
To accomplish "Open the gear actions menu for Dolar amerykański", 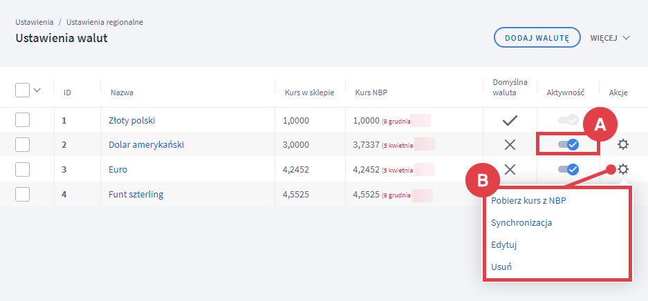I will coord(623,145).
